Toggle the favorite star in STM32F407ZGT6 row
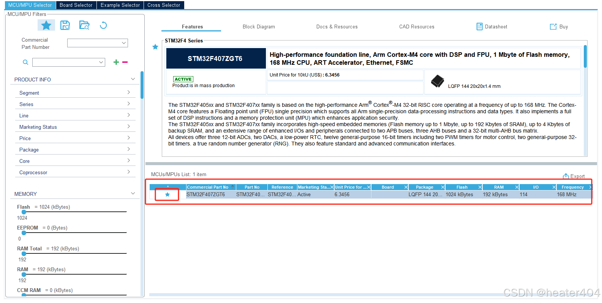The width and height of the screenshot is (602, 303). [167, 195]
